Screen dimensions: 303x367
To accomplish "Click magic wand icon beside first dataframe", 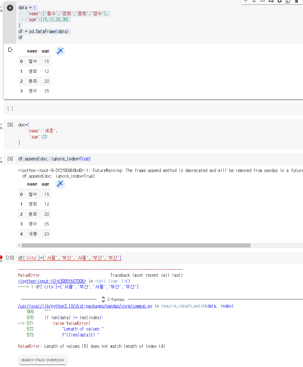I will [x=60, y=51].
